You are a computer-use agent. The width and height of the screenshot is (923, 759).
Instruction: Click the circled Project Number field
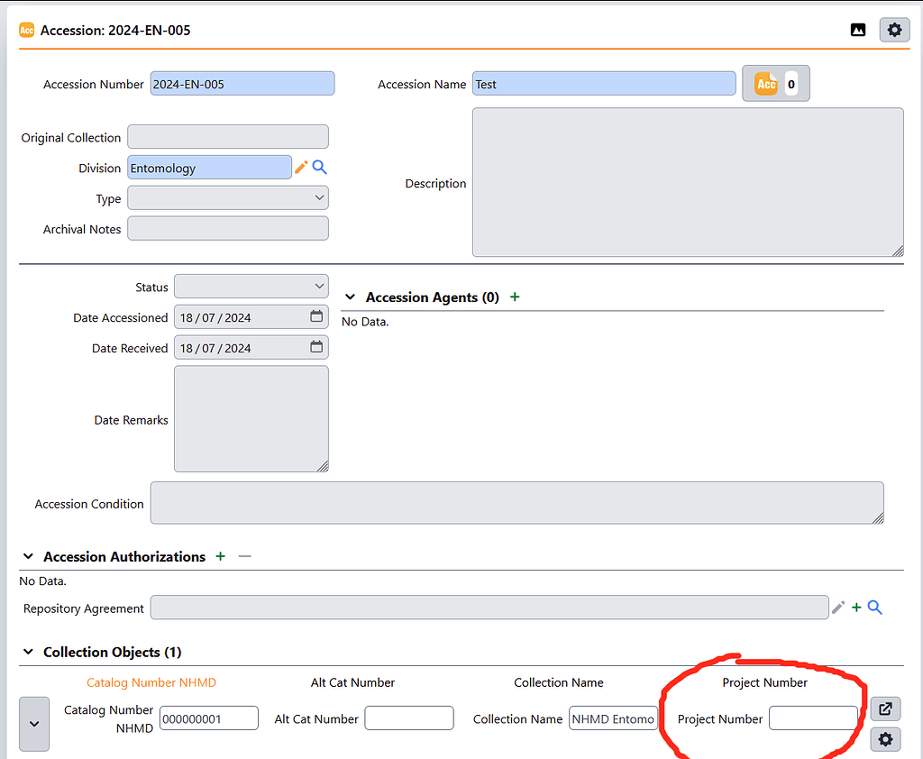point(813,718)
